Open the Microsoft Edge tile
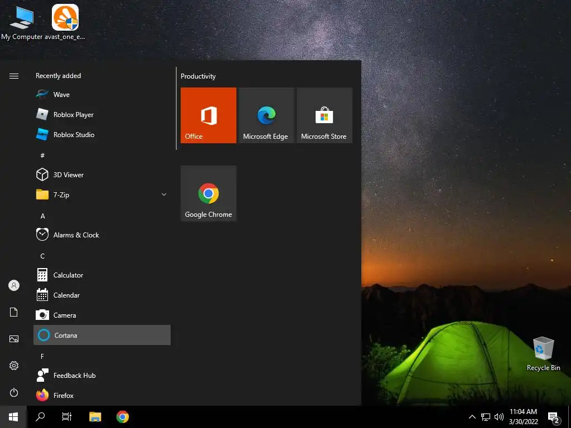Screen dimensions: 571x428 (x=266, y=115)
